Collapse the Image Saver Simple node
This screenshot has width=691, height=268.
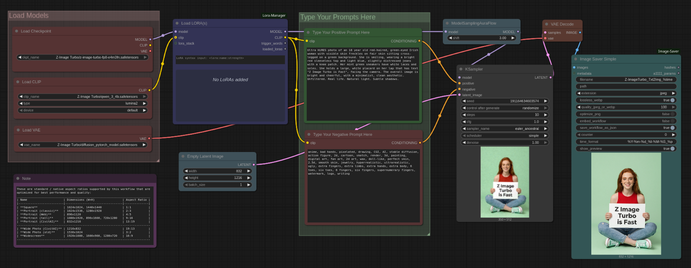point(575,59)
